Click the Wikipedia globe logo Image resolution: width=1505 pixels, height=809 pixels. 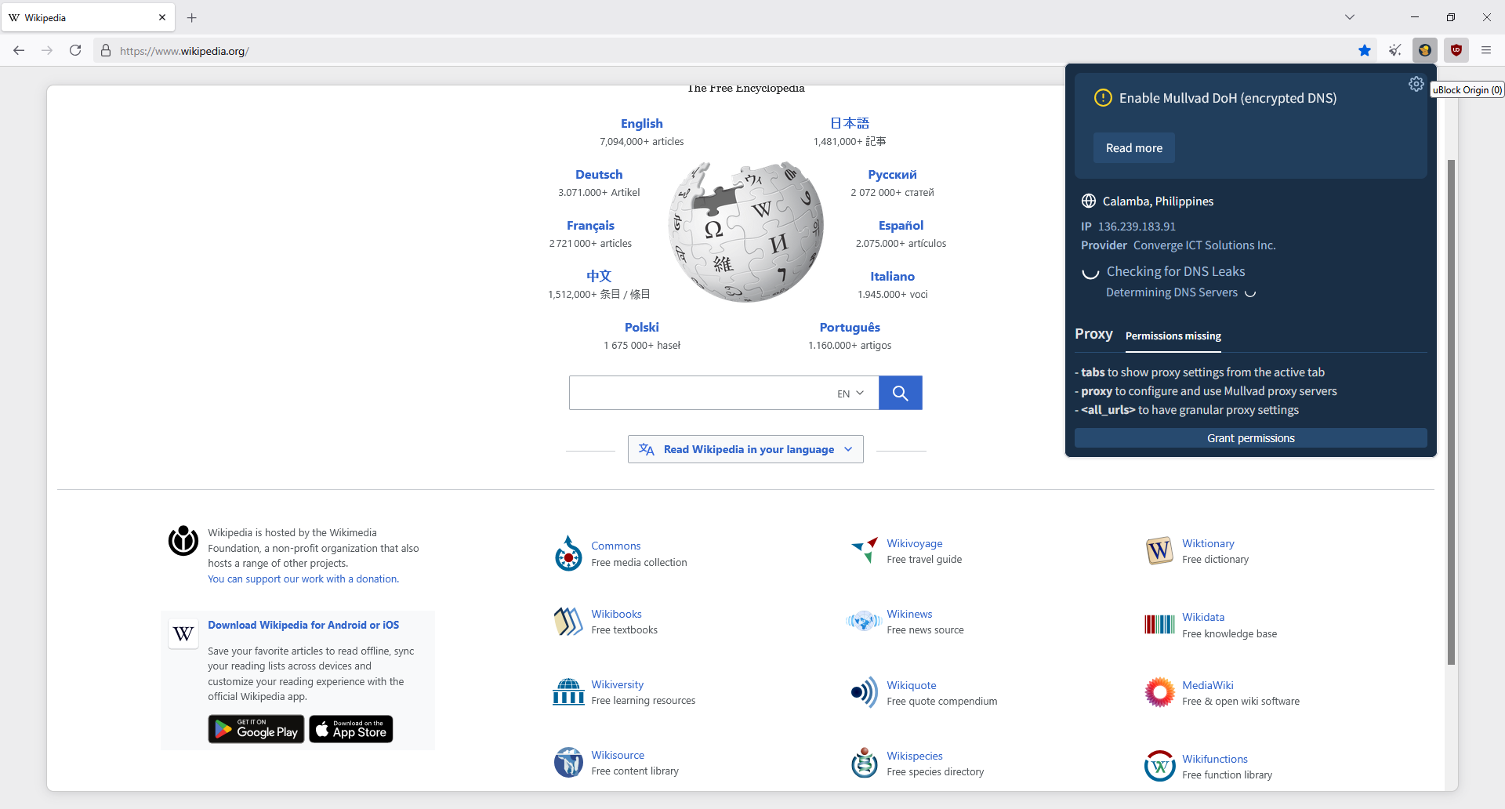coord(746,232)
